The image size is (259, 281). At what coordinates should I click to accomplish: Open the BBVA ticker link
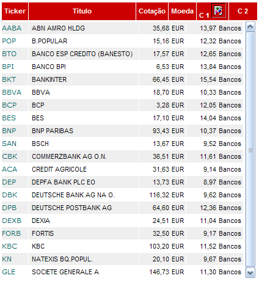(12, 92)
